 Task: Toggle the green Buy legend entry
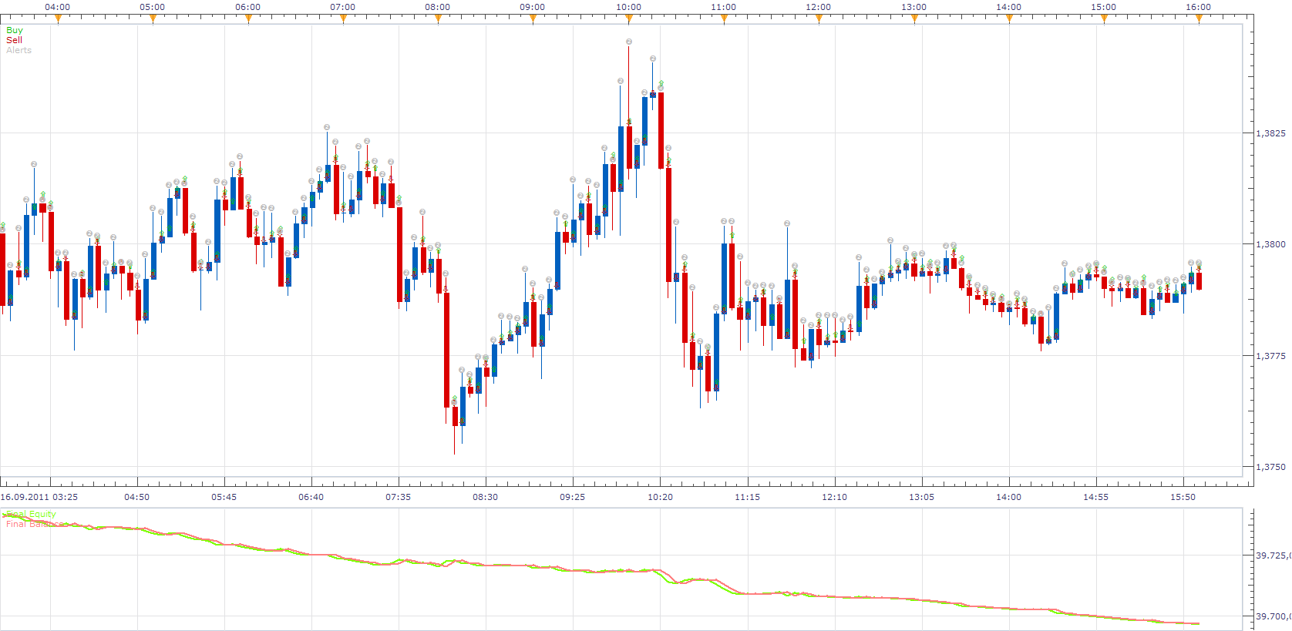[x=15, y=30]
